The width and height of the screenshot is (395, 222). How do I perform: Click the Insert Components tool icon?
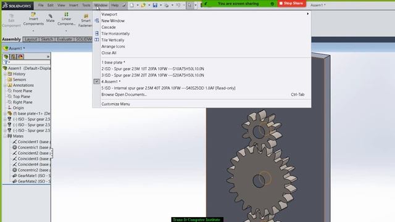point(33,14)
